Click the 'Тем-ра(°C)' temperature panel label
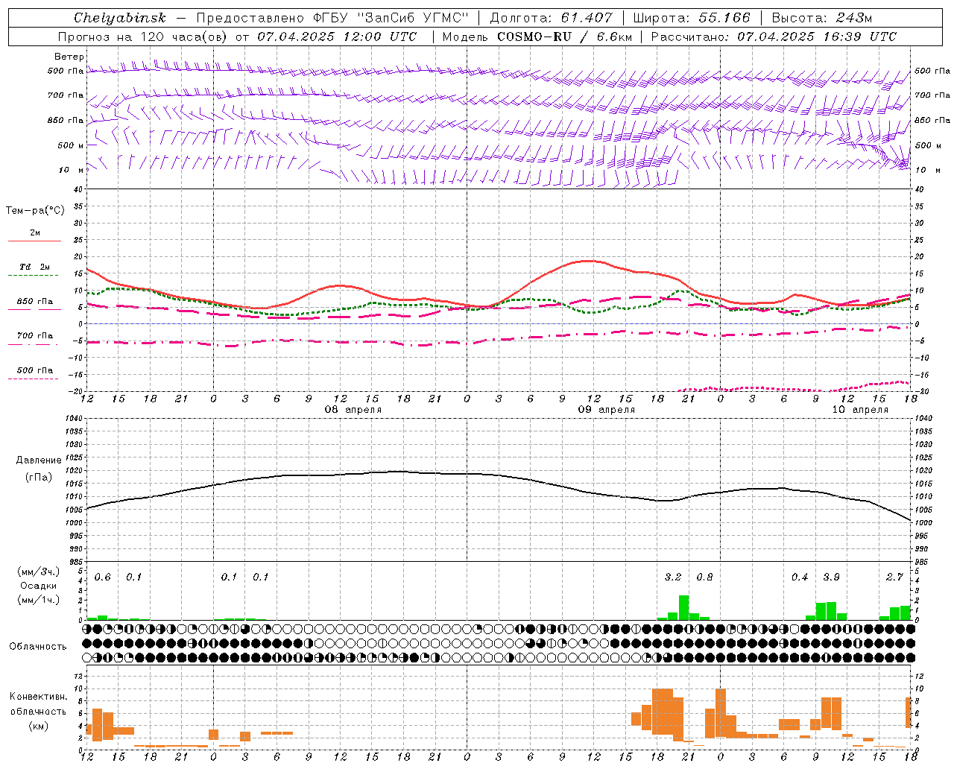954x763 pixels. click(x=36, y=211)
